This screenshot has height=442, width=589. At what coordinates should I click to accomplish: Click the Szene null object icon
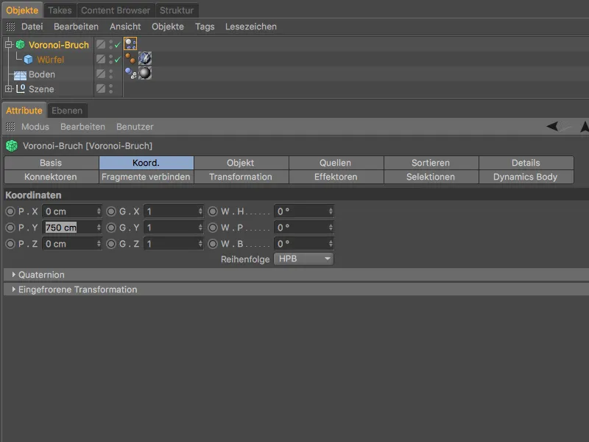21,88
